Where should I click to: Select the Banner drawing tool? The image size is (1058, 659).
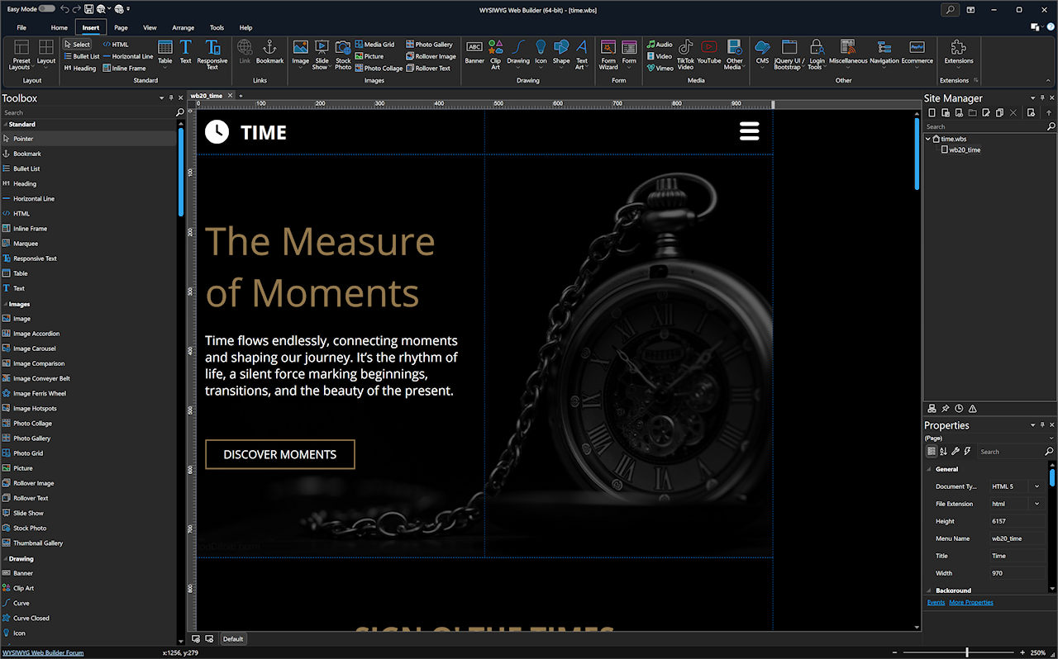pos(474,53)
